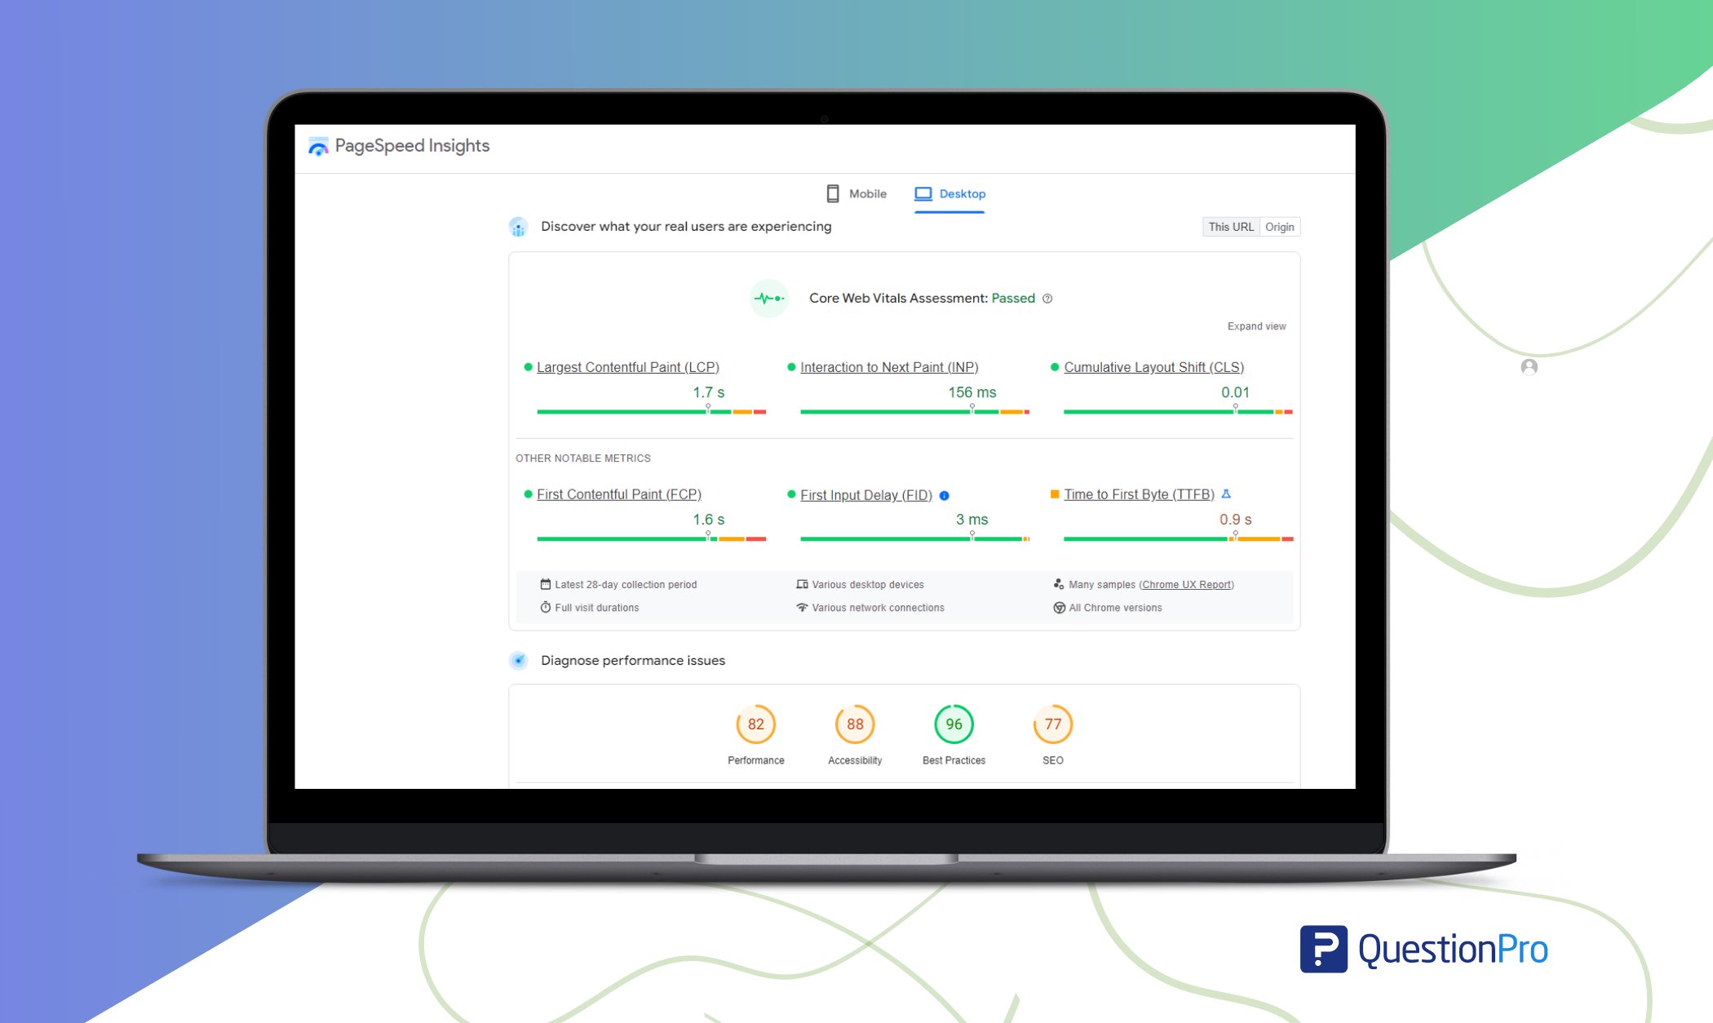Click Latest 28-day collection period text
Screen dimensions: 1713x1023
click(x=626, y=585)
